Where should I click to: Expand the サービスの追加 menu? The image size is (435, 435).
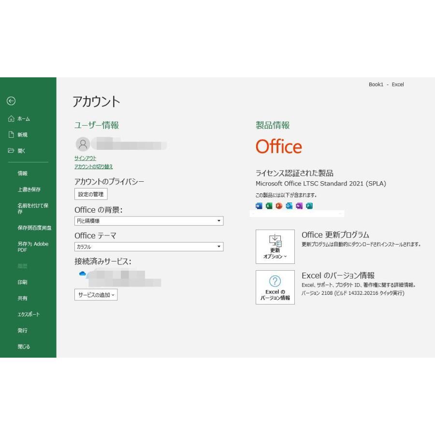[96, 295]
